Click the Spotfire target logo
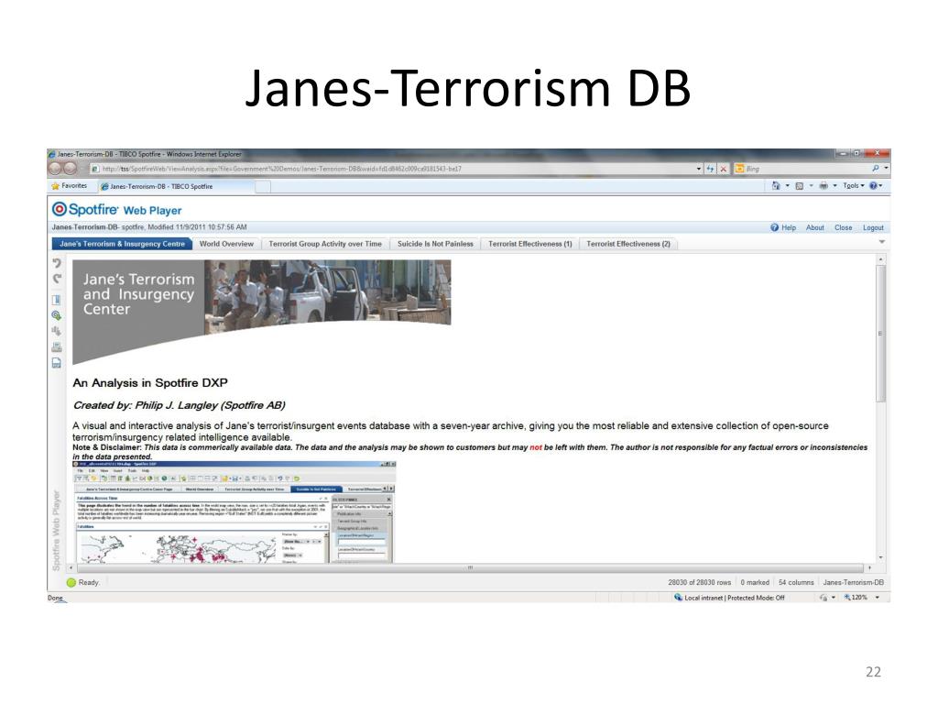Image resolution: width=938 pixels, height=704 pixels. coord(60,209)
